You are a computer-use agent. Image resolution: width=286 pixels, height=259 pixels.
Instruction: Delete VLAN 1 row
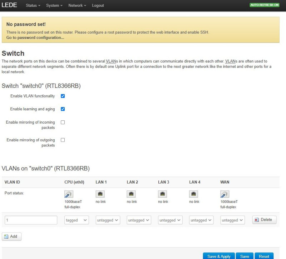point(264,220)
